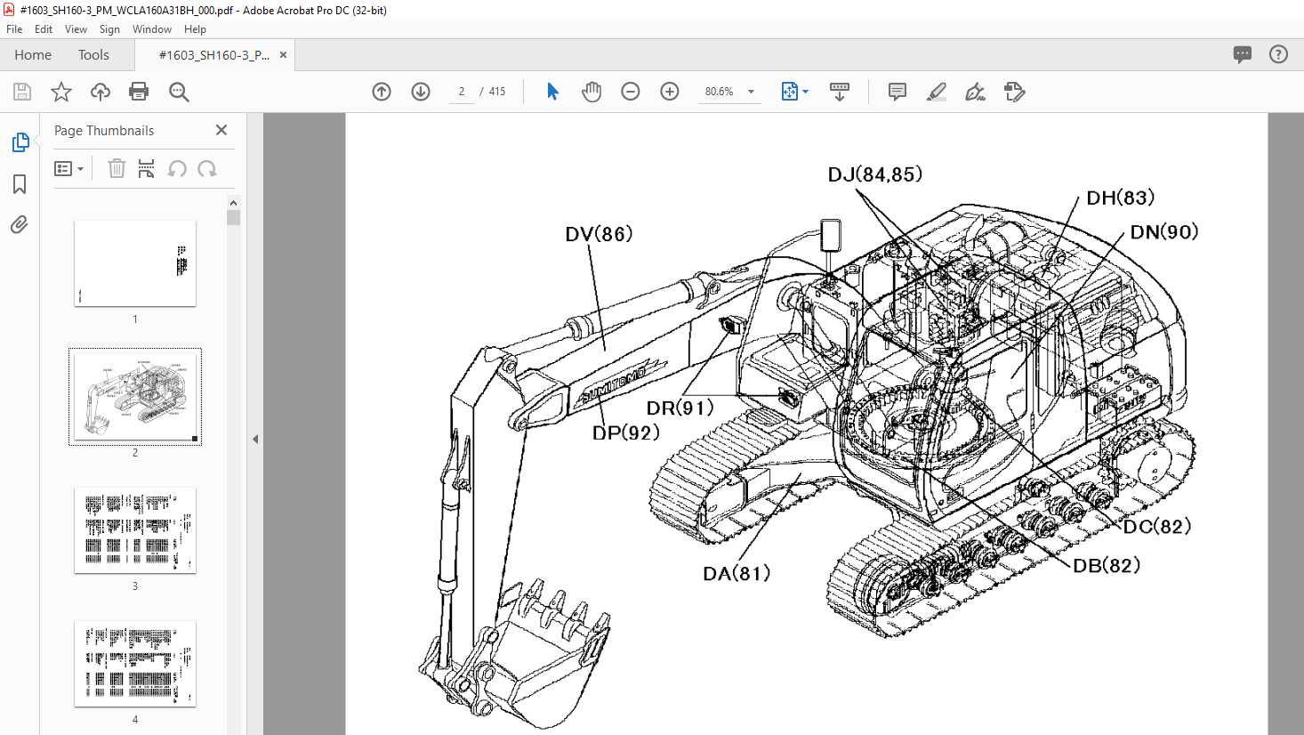Select the #1603_SH160-3_P... document tab

point(214,54)
